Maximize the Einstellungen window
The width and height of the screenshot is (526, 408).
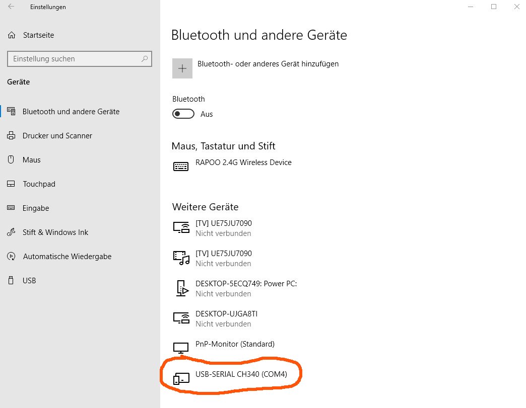tap(494, 7)
